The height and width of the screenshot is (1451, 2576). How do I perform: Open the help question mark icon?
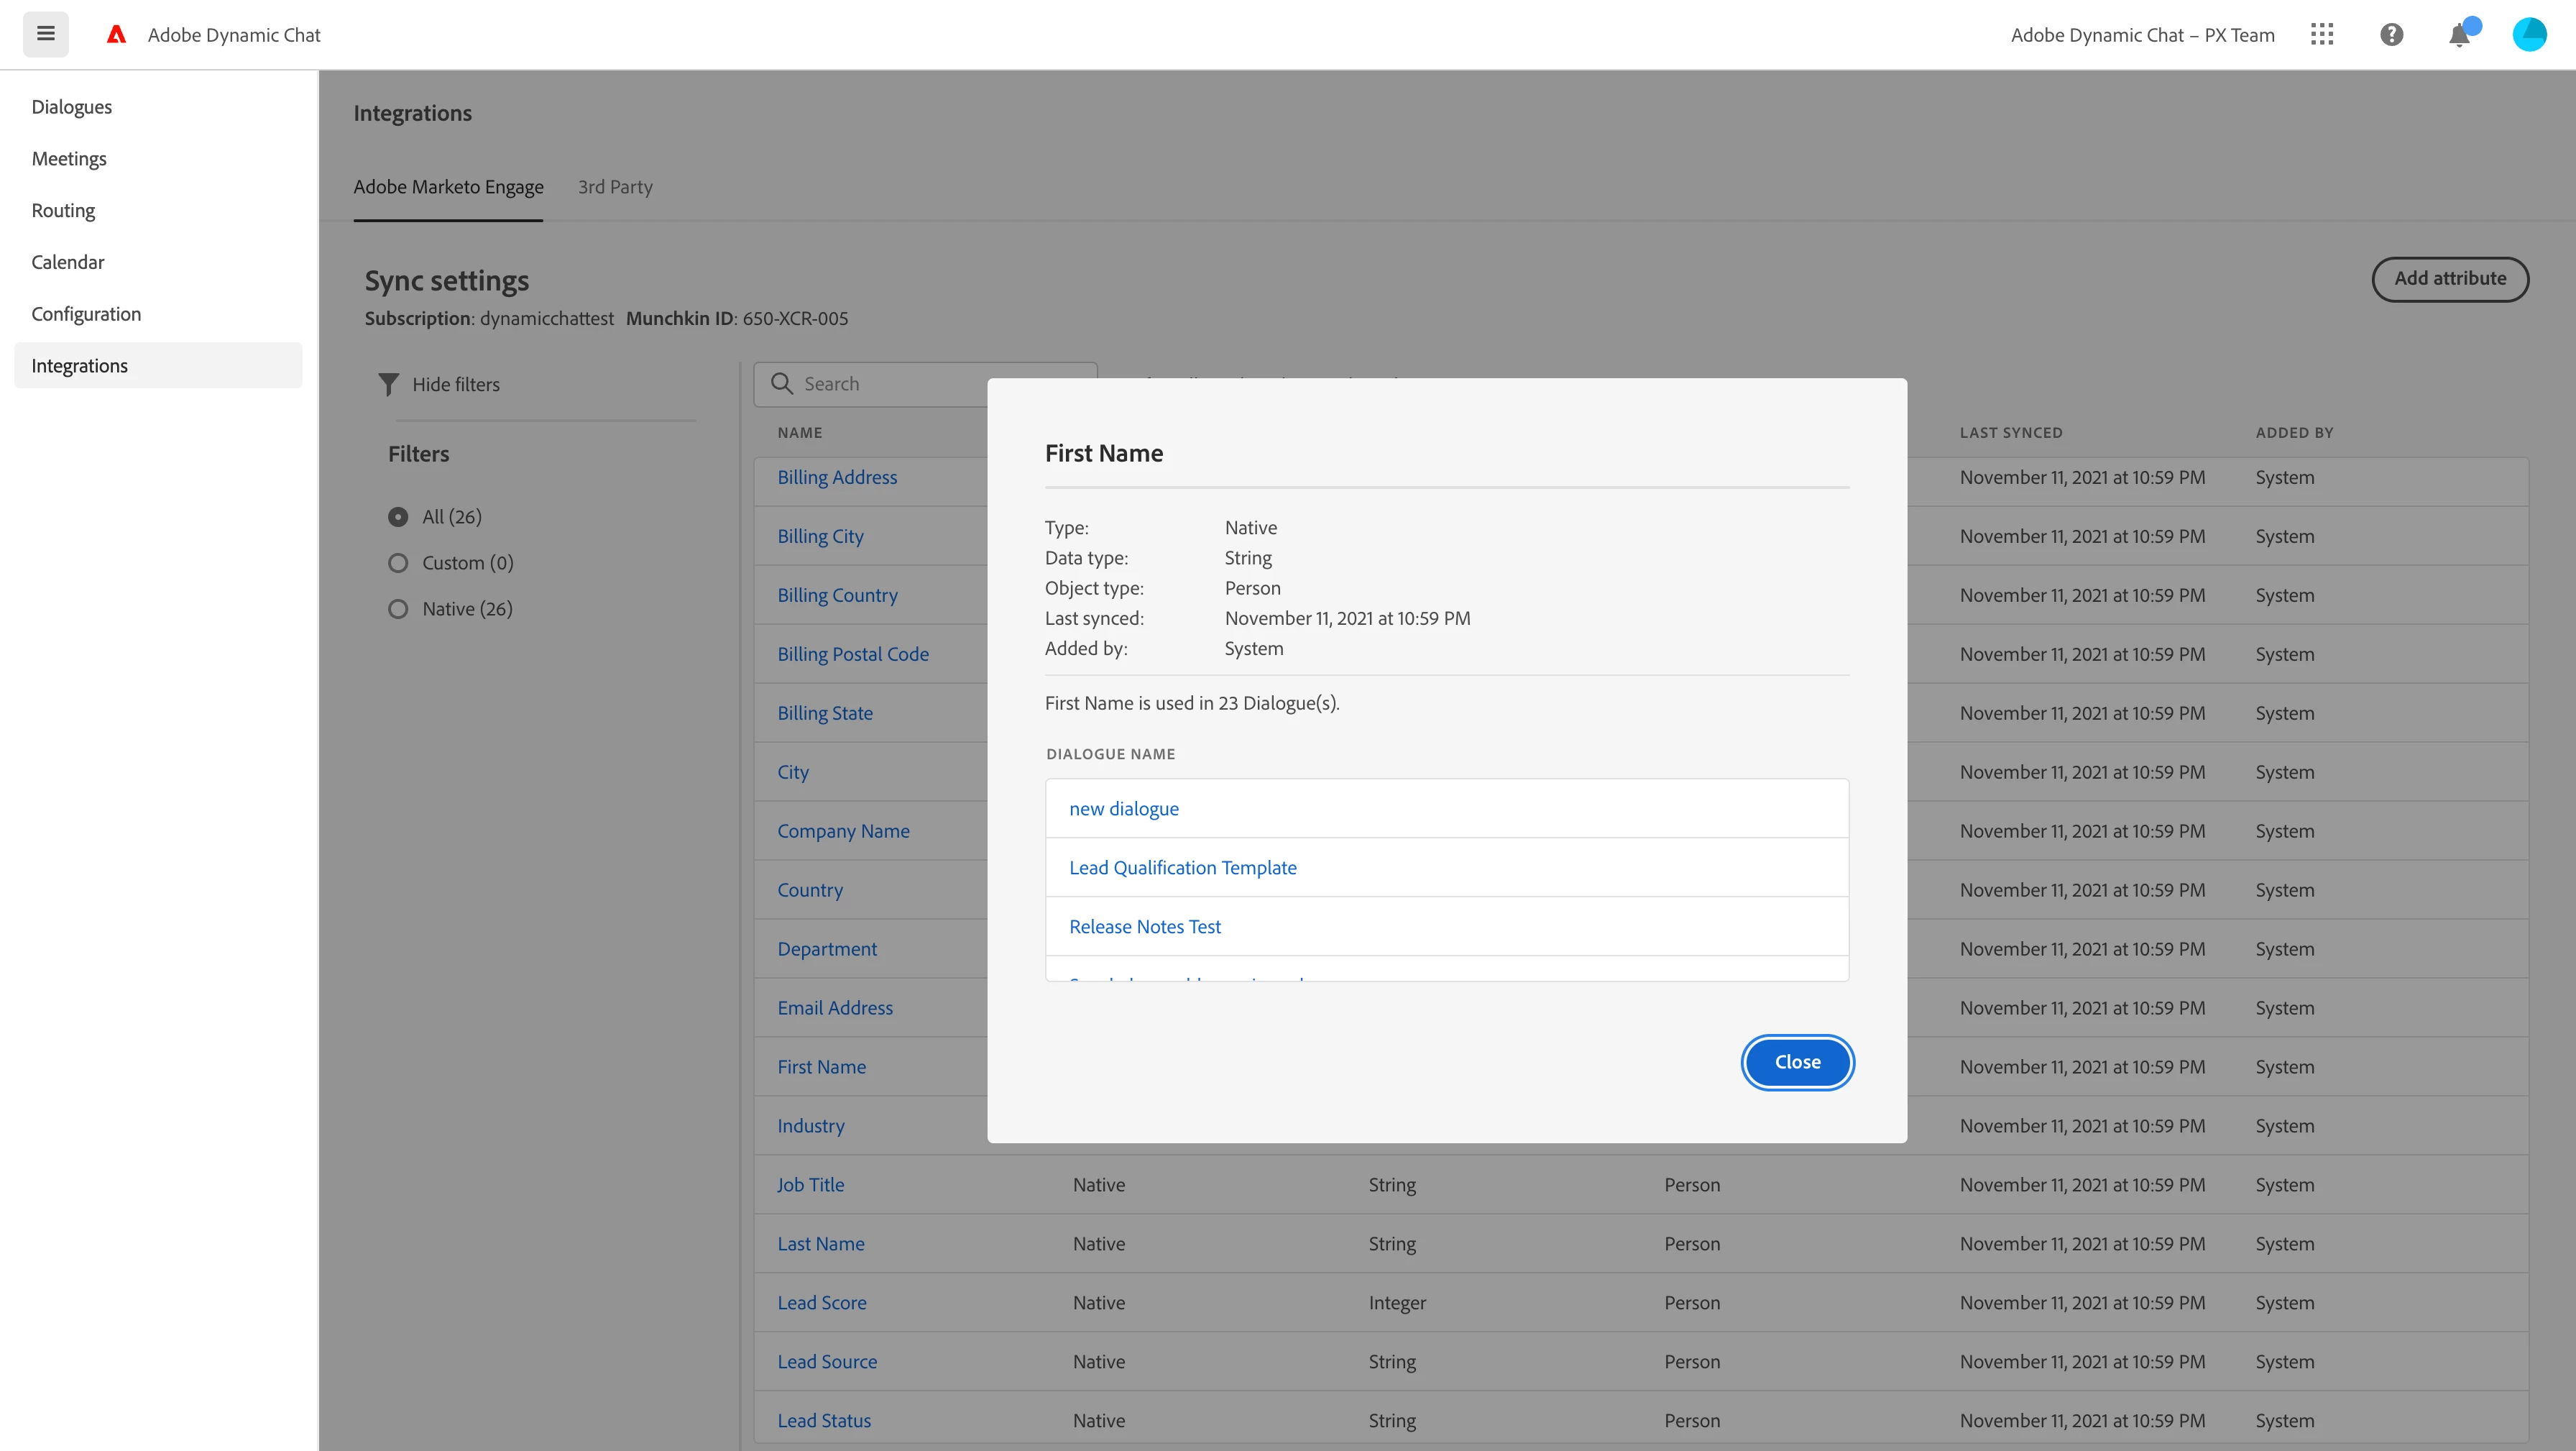[x=2391, y=35]
